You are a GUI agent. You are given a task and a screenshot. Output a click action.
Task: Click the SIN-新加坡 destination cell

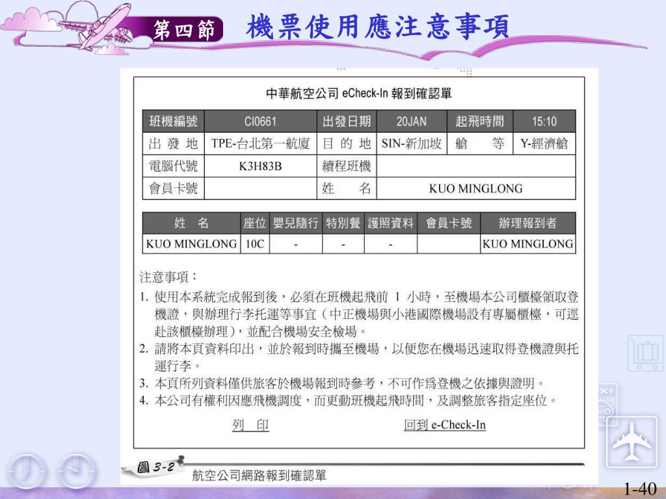pos(412,144)
